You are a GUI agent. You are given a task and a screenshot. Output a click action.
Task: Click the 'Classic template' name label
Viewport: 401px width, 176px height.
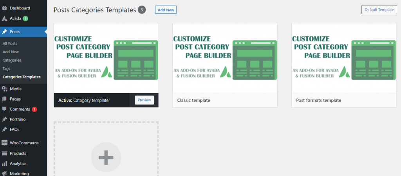click(193, 101)
